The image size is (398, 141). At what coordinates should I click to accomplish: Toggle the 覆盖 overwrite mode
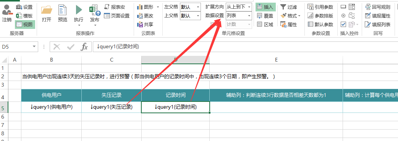265,16
